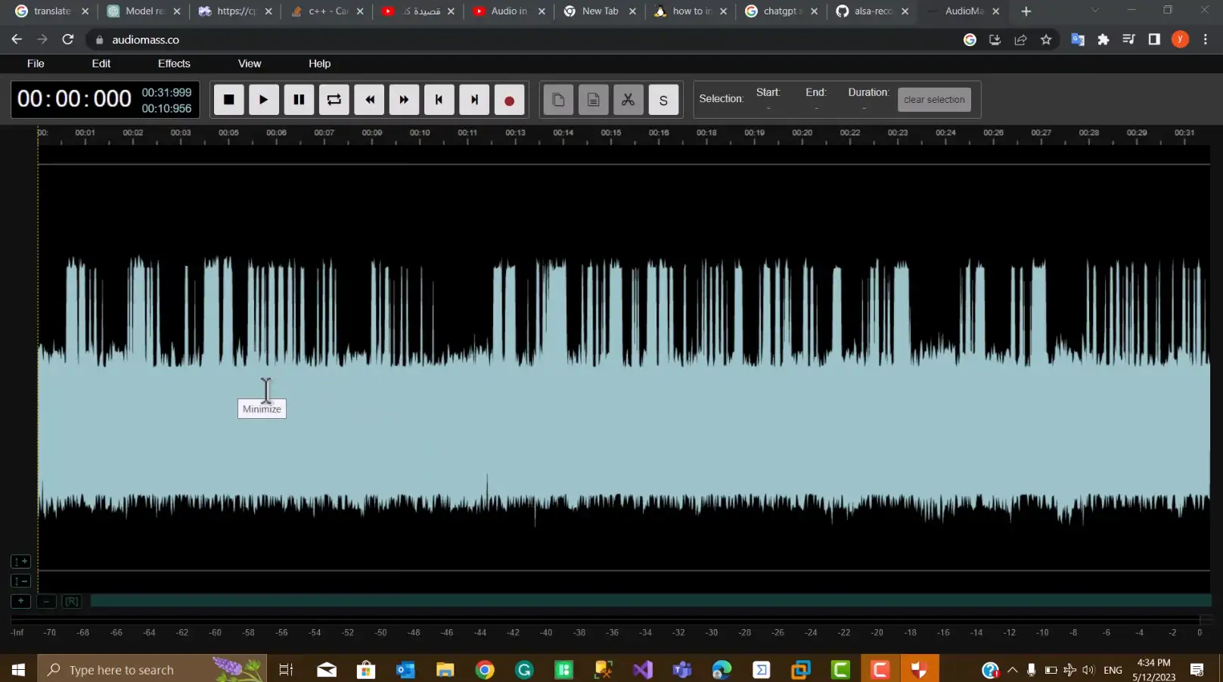Click the rewind double-arrow button
The image size is (1223, 682).
pos(369,100)
